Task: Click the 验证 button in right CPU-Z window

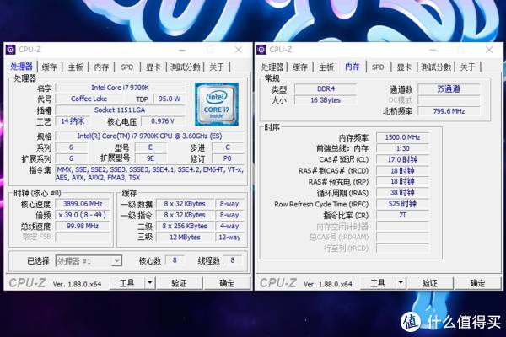Action: pyautogui.click(x=430, y=283)
